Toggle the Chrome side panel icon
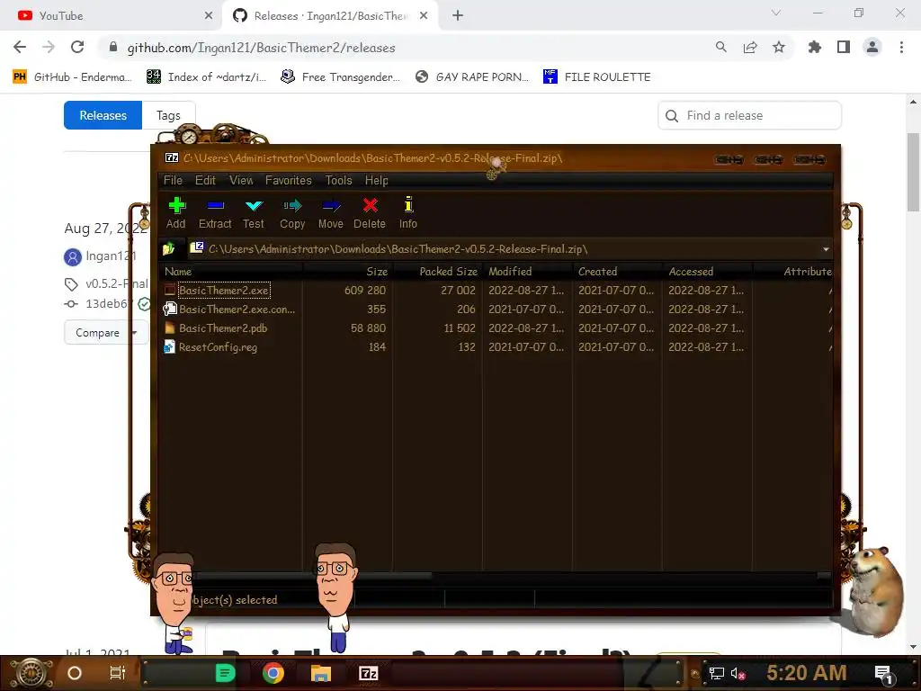This screenshot has height=691, width=921. [844, 48]
